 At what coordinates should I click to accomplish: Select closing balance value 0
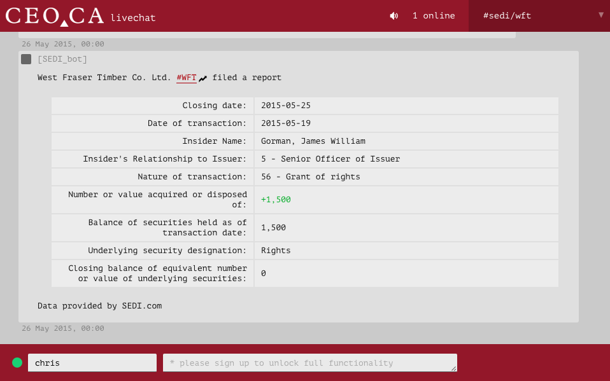(264, 274)
